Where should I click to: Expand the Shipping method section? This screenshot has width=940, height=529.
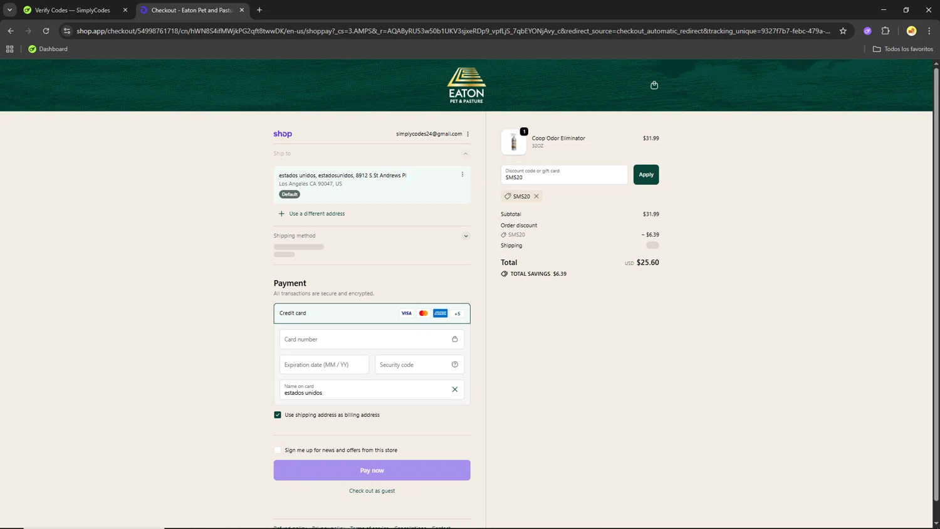click(466, 236)
